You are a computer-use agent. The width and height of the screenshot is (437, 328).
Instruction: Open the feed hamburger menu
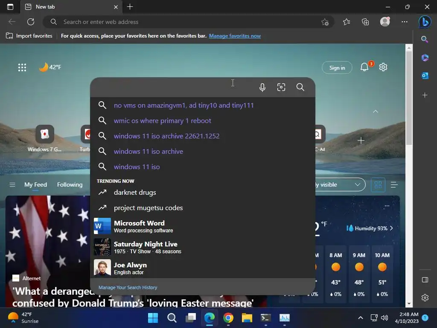coord(12,184)
